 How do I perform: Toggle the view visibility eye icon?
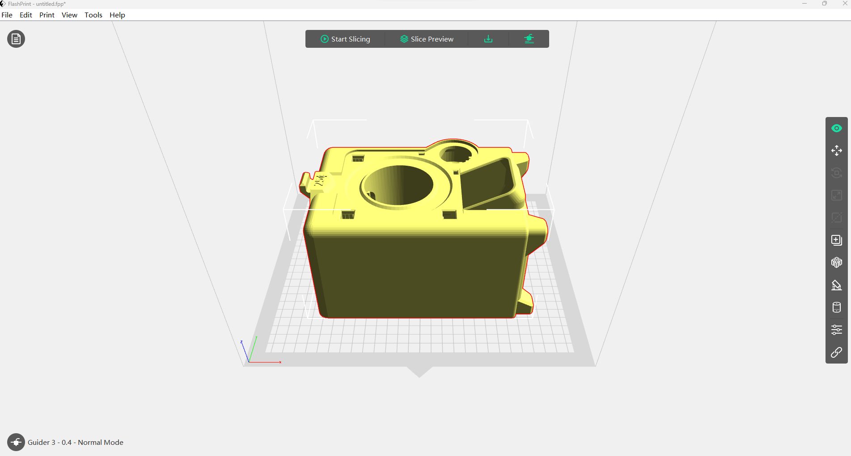point(837,128)
